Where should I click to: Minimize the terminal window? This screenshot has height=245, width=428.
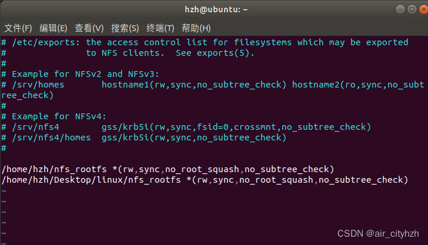(400, 9)
